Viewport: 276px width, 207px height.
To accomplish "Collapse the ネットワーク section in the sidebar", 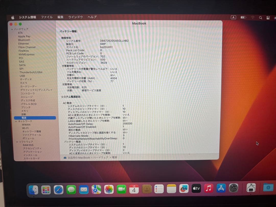I will (x=16, y=121).
